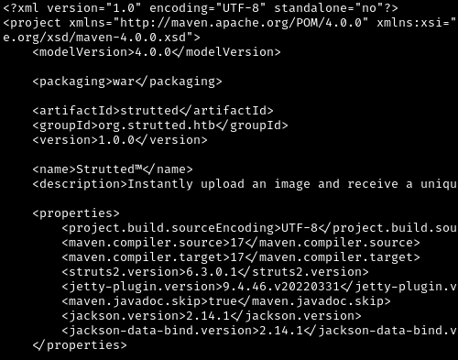
Task: Click the name value Strutted™
Action: (x=109, y=169)
